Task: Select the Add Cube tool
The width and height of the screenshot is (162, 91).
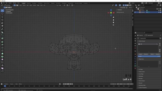Action: (2, 36)
